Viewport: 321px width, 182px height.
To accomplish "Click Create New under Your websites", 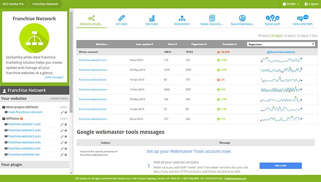I will 59,99.
